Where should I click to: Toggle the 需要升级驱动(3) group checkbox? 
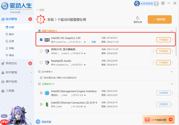click(39, 31)
